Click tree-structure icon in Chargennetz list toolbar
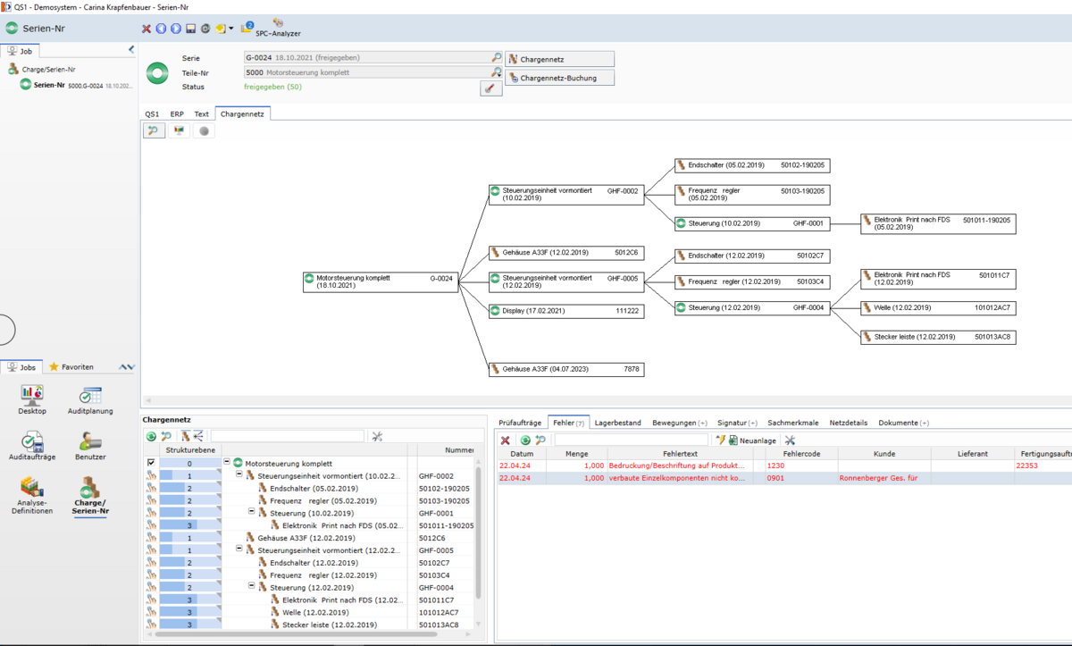The width and height of the screenshot is (1072, 646). pyautogui.click(x=198, y=437)
